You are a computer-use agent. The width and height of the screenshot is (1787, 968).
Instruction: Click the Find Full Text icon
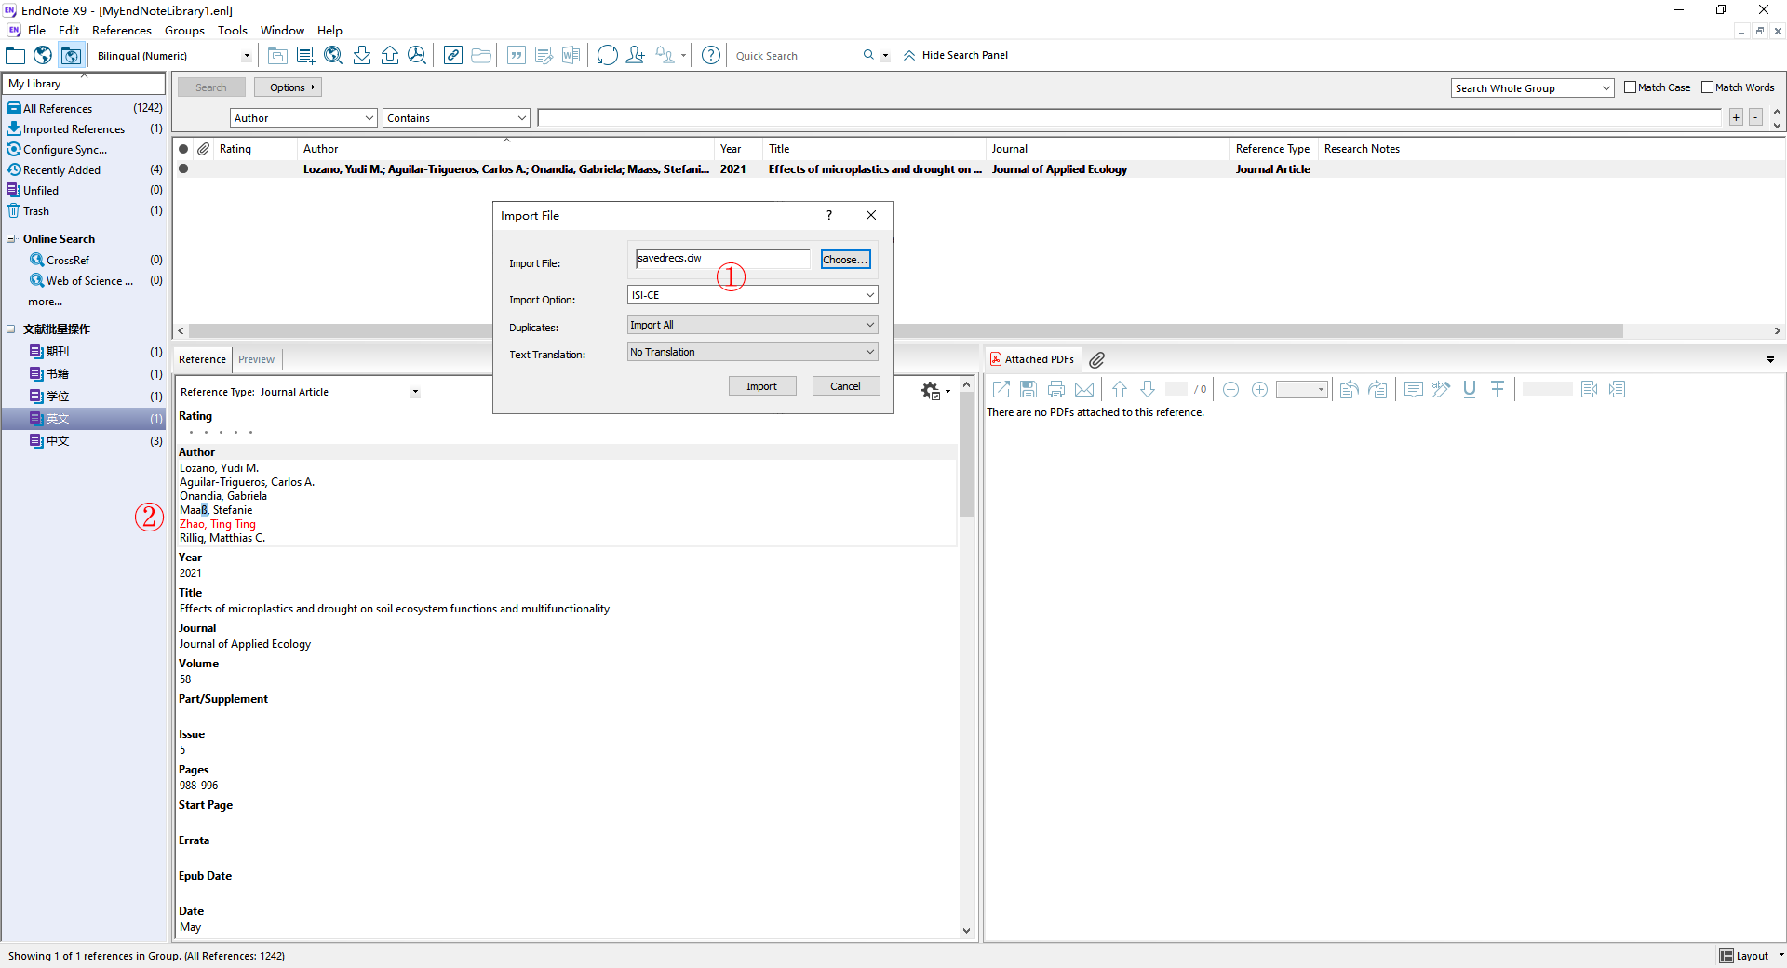tap(417, 55)
